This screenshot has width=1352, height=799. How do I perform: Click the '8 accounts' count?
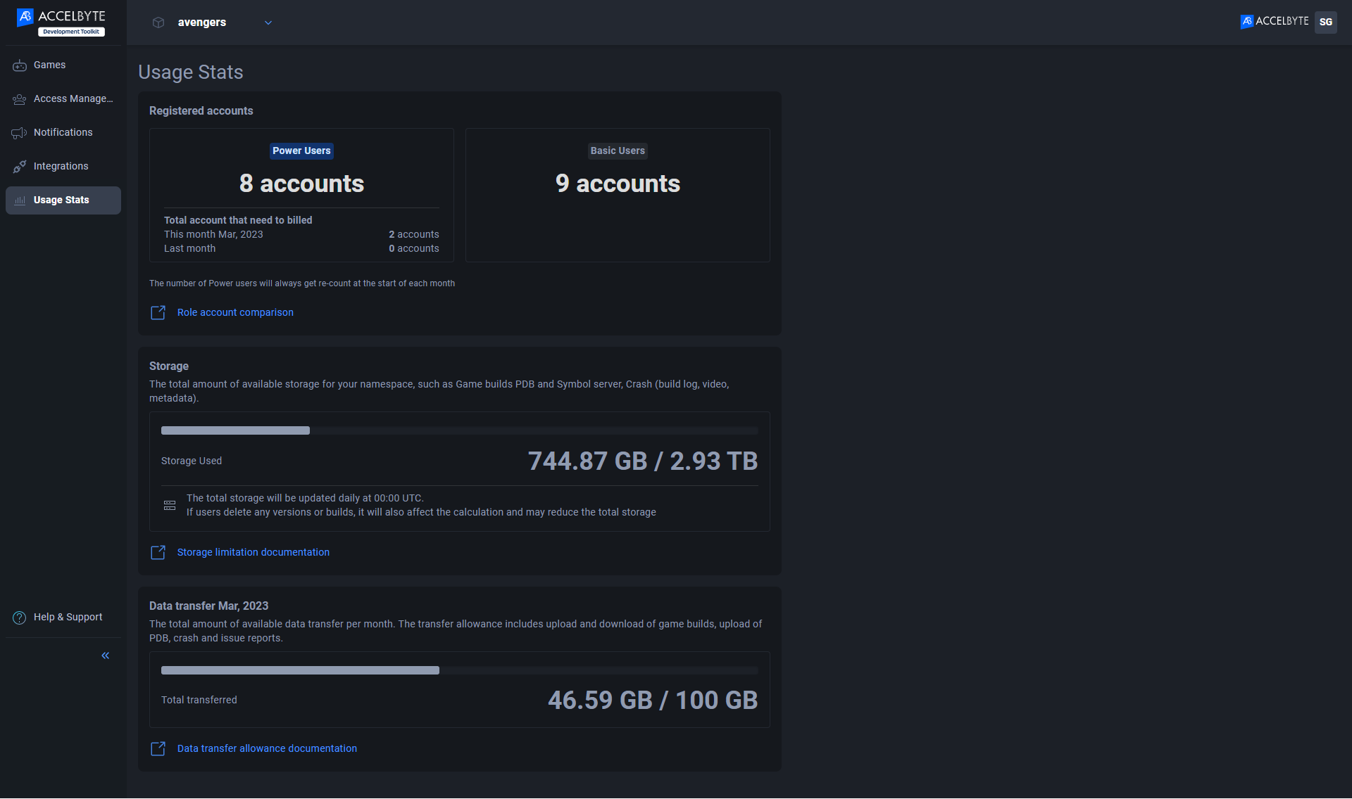click(x=301, y=184)
